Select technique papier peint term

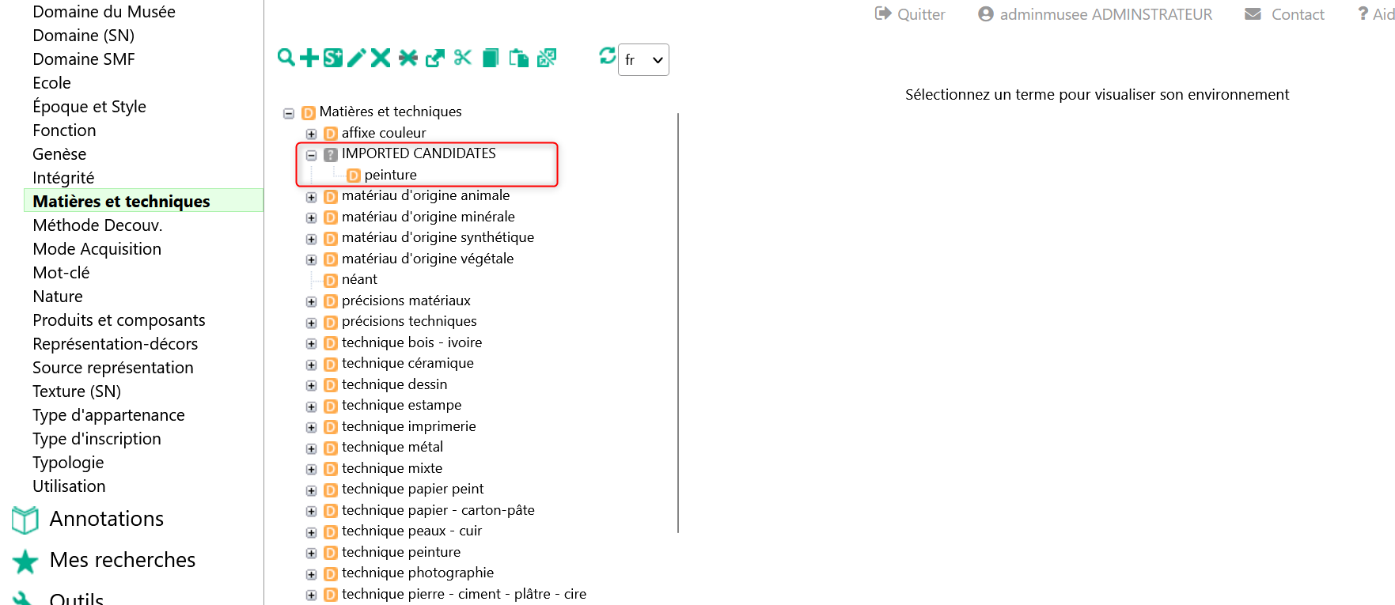coord(412,489)
